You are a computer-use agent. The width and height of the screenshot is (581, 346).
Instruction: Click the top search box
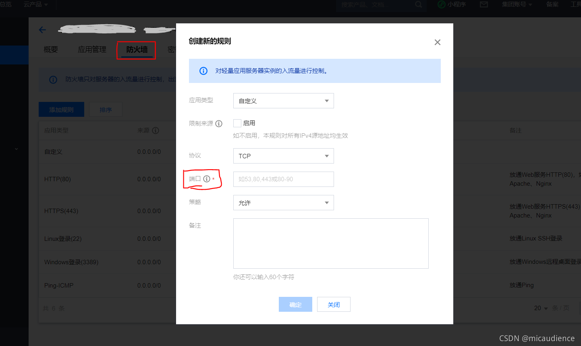(x=382, y=5)
